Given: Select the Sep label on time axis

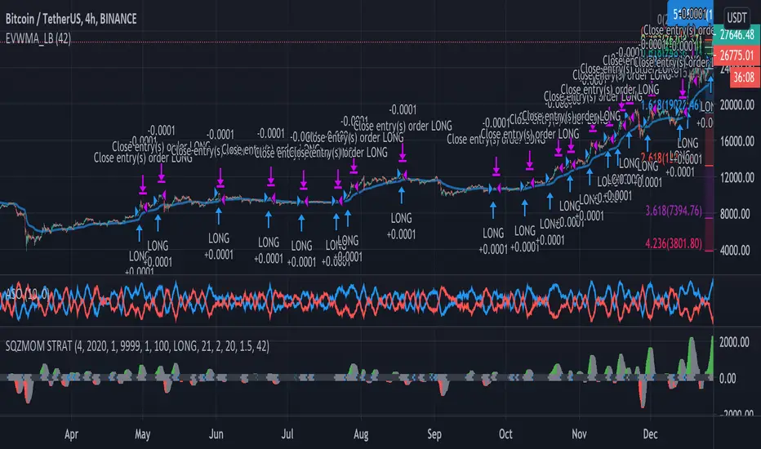Looking at the screenshot, I should pos(434,434).
